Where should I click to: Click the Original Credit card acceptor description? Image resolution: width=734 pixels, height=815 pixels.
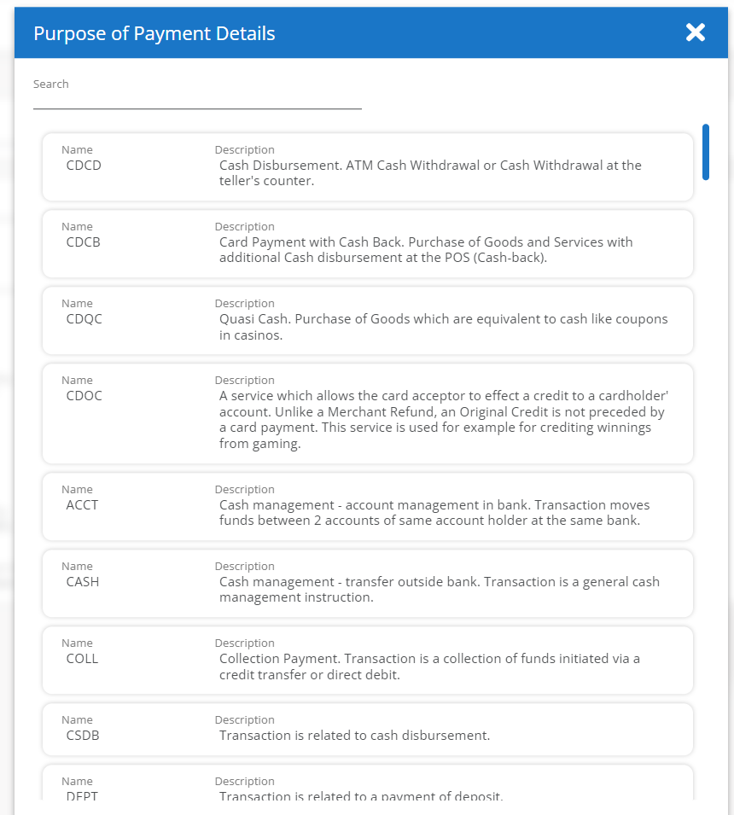pyautogui.click(x=444, y=420)
